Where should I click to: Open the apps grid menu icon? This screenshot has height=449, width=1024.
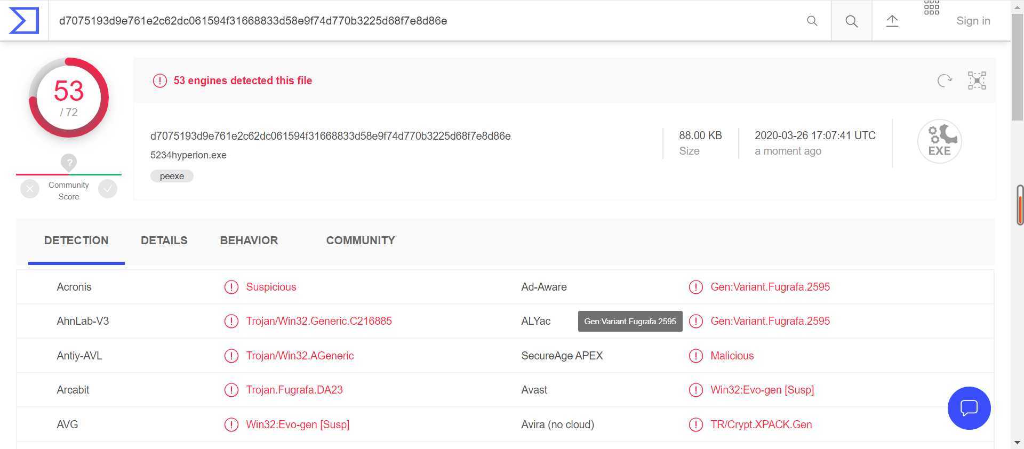(931, 7)
